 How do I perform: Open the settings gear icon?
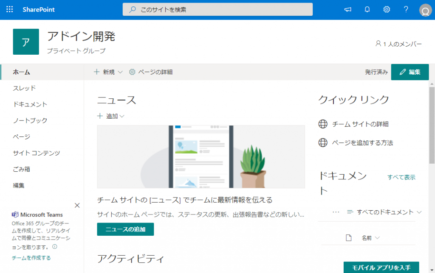tap(387, 9)
